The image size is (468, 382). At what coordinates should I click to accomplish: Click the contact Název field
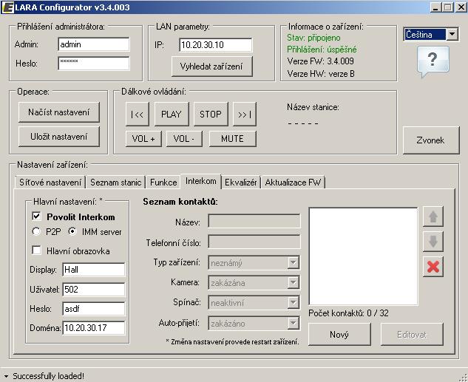pos(254,222)
